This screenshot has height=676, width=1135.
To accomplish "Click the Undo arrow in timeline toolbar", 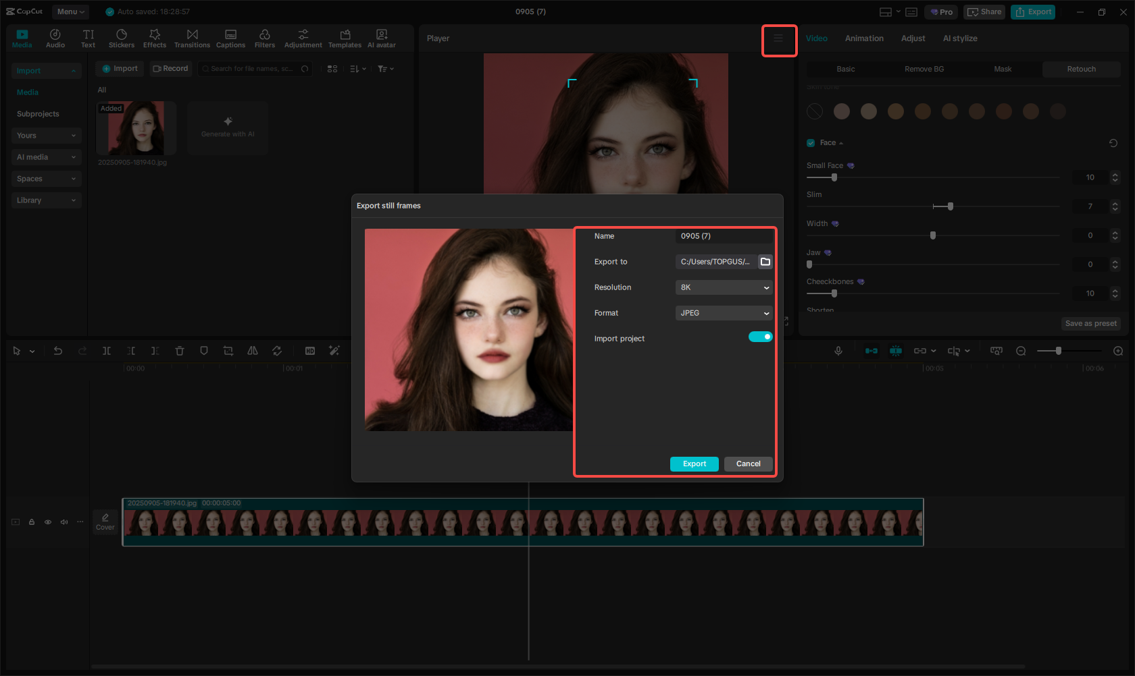I will [x=58, y=351].
